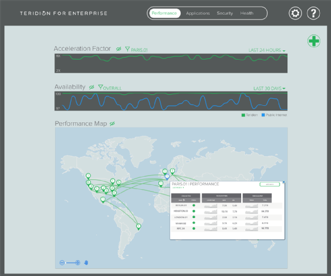Toggle Performance Map visibility eye icon
Image resolution: width=331 pixels, height=276 pixels.
pyautogui.click(x=112, y=124)
